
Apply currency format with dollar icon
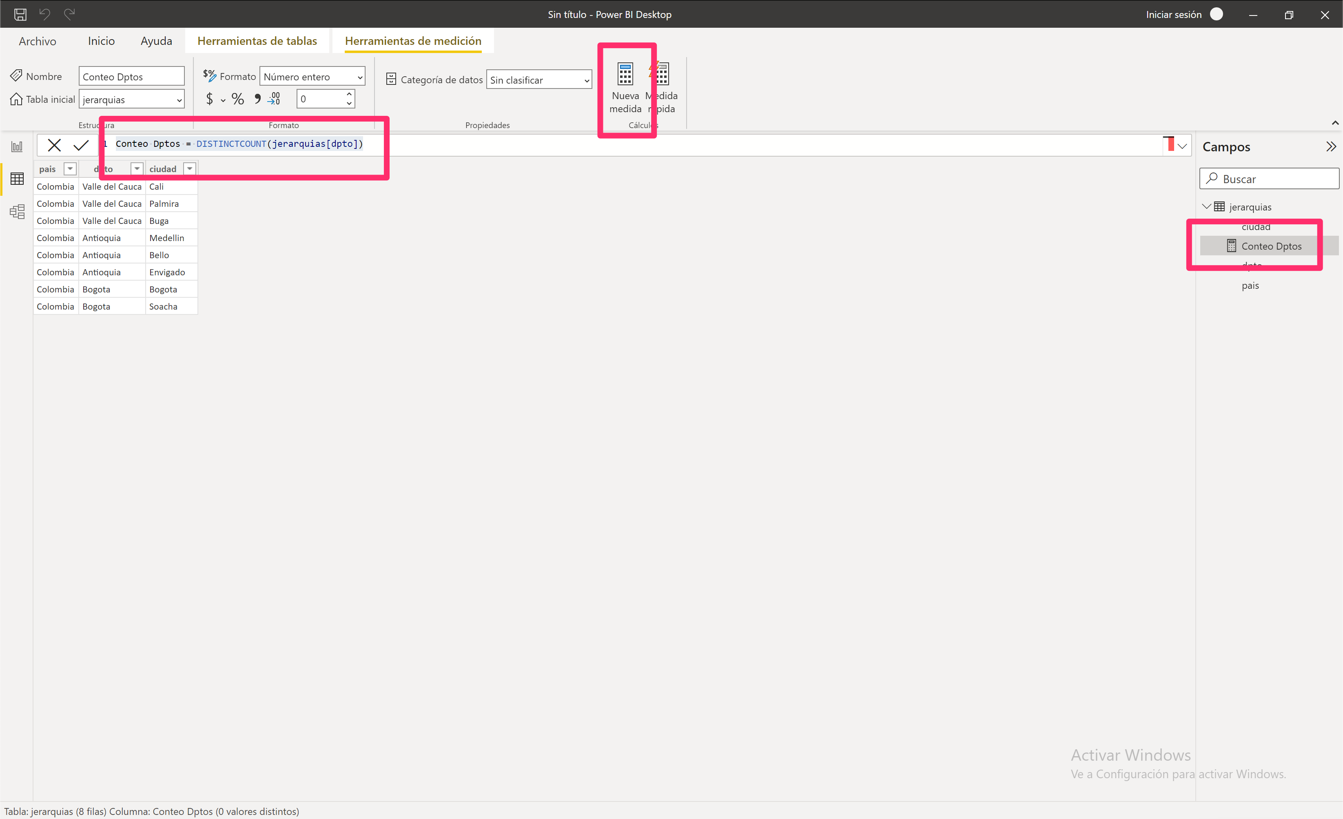point(209,99)
